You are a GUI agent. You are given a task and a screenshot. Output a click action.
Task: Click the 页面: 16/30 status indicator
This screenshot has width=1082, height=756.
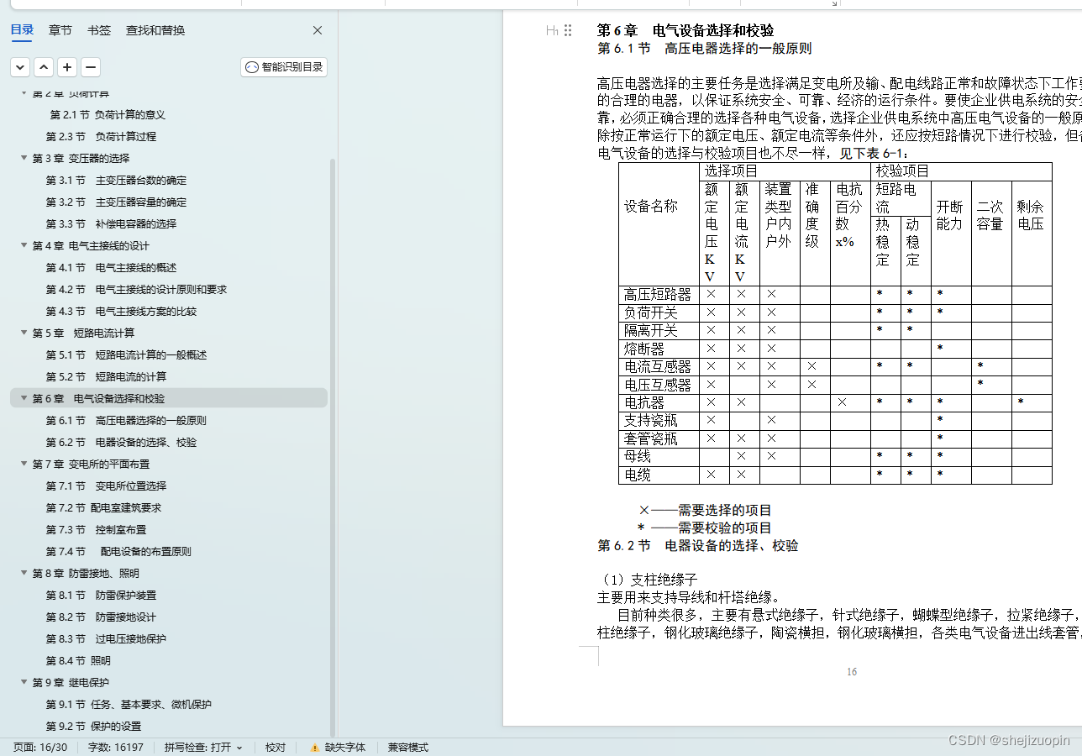(40, 747)
